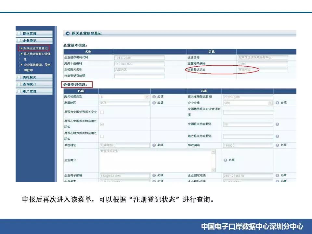Screen dimensions: 312x234
Task: Click the info icon beside 中国报关协会职务 field
Action: [277, 124]
